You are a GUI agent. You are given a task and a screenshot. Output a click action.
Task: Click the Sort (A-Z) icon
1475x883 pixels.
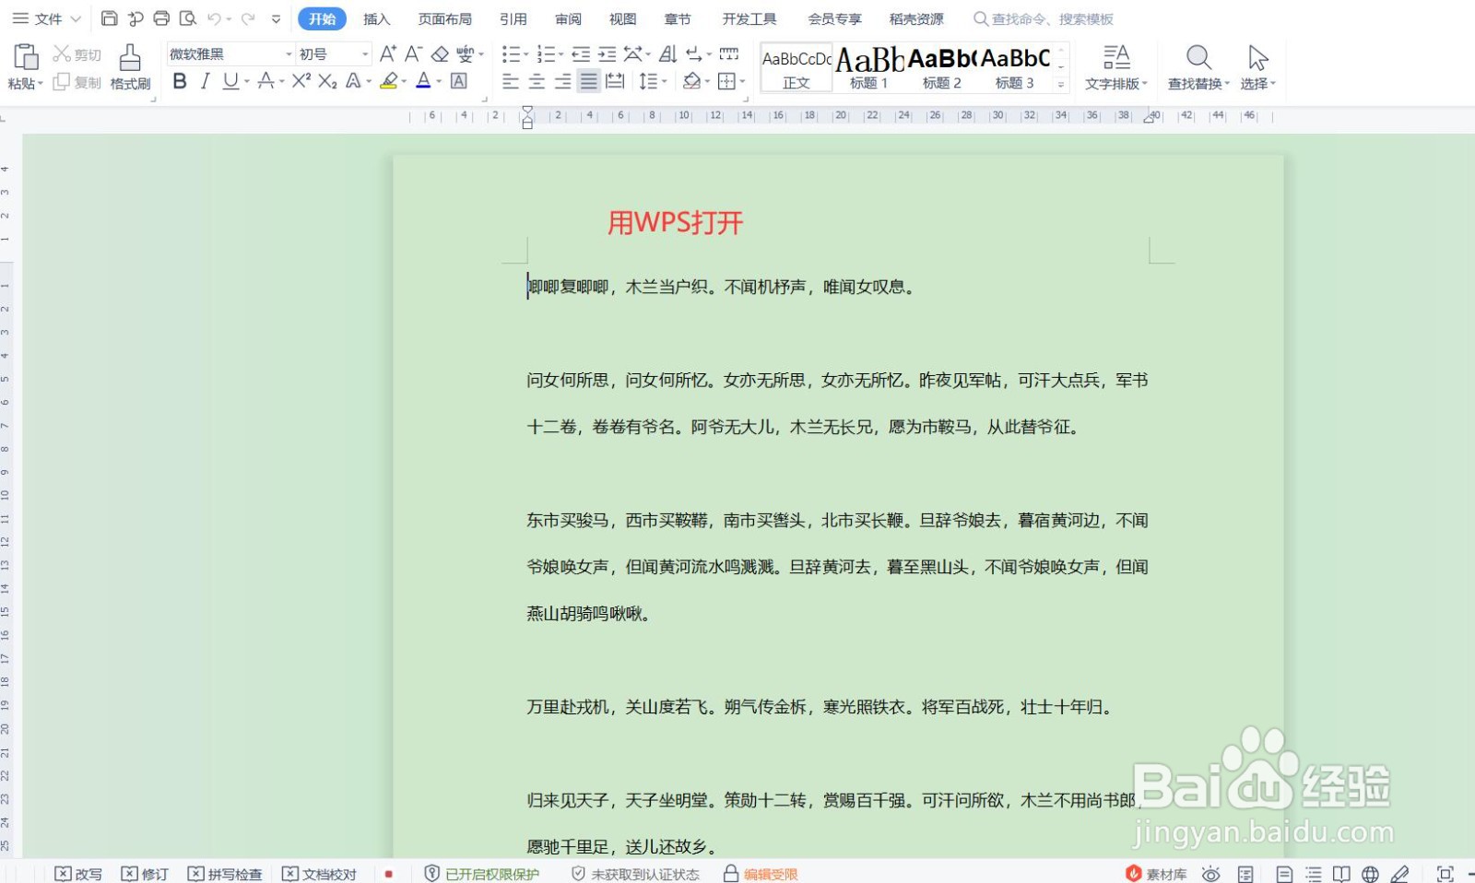[668, 54]
